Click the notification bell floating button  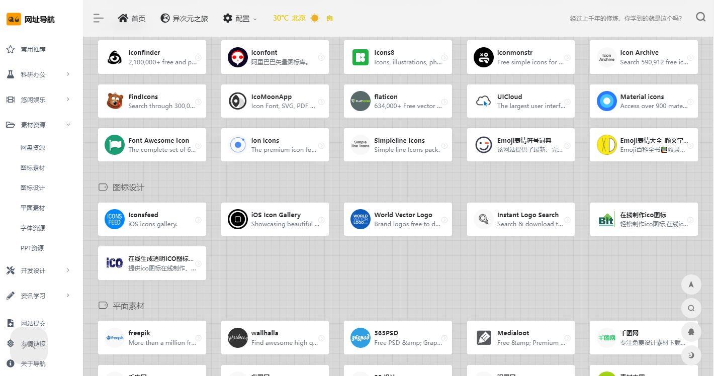pos(691,332)
